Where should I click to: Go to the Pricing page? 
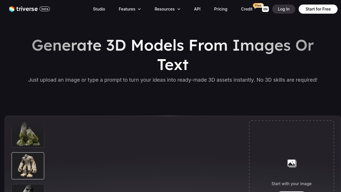(221, 9)
